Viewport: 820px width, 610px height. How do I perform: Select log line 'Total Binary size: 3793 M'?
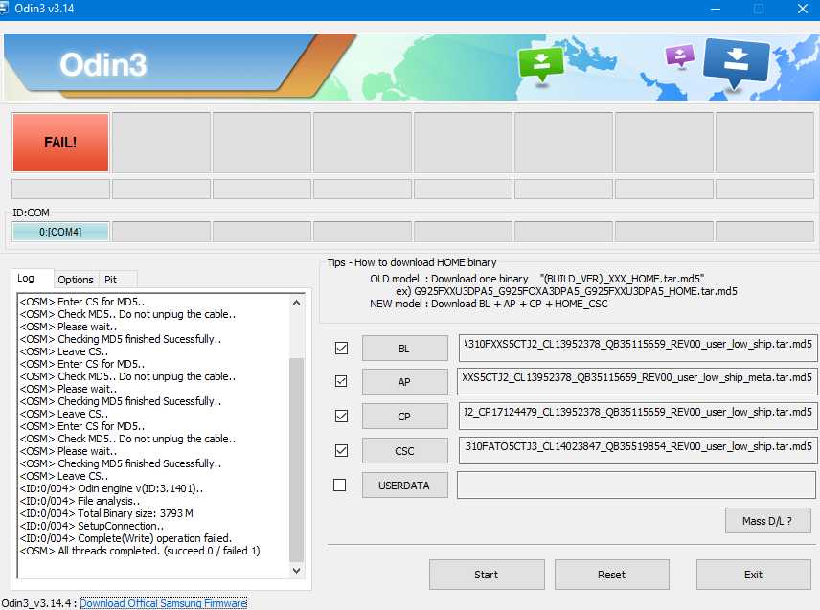point(106,513)
